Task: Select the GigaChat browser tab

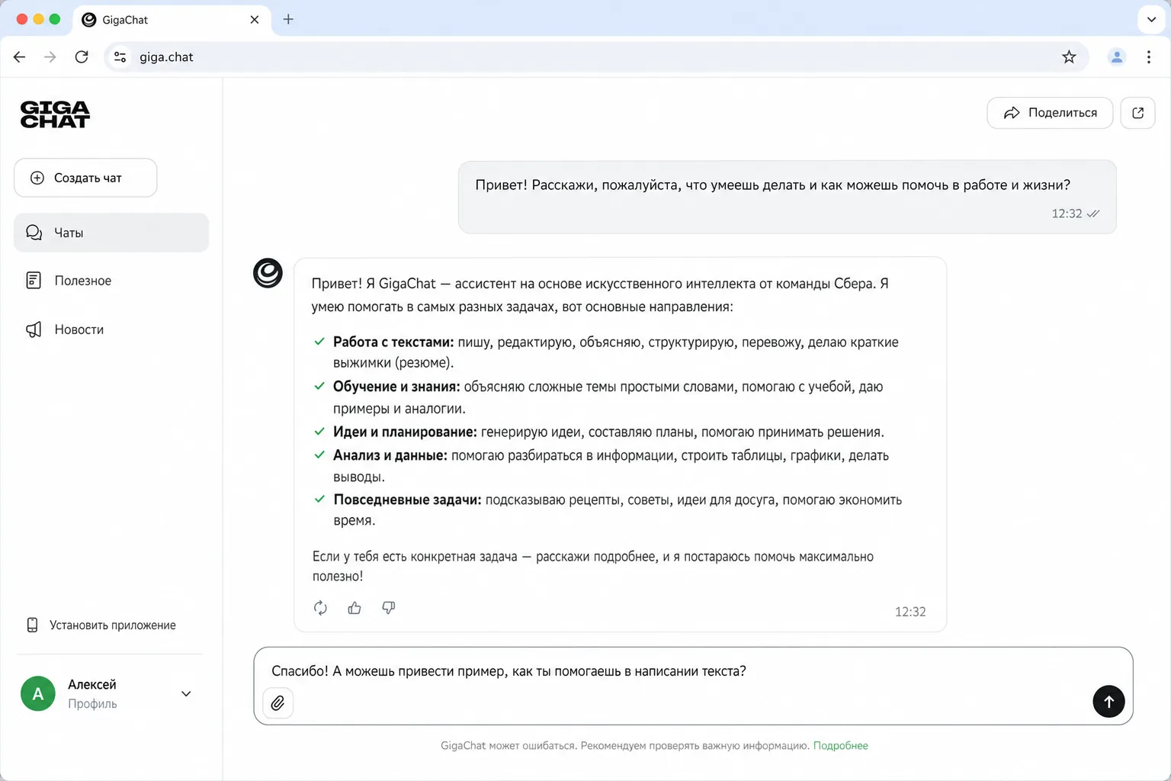Action: click(x=171, y=20)
